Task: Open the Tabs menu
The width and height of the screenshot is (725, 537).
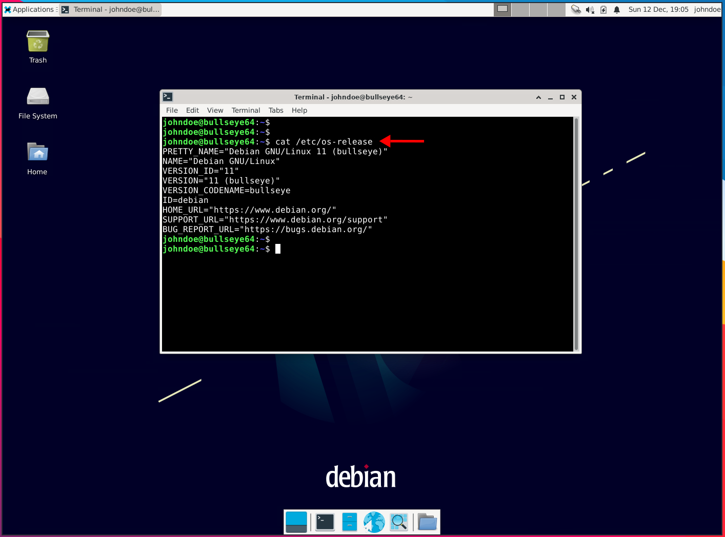Action: (276, 110)
